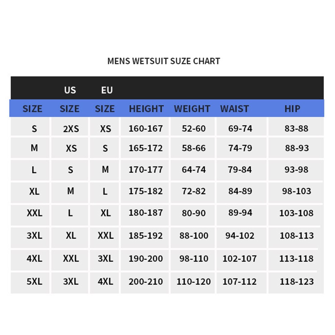Click the HEIGHT column header
Image resolution: width=335 pixels, height=335 pixels.
(146, 109)
